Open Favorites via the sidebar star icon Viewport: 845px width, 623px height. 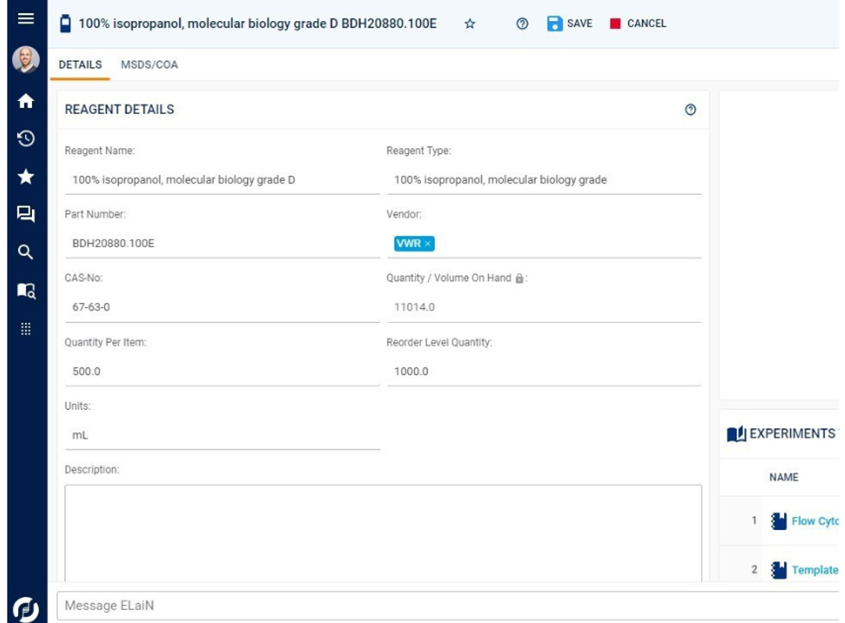(x=26, y=177)
